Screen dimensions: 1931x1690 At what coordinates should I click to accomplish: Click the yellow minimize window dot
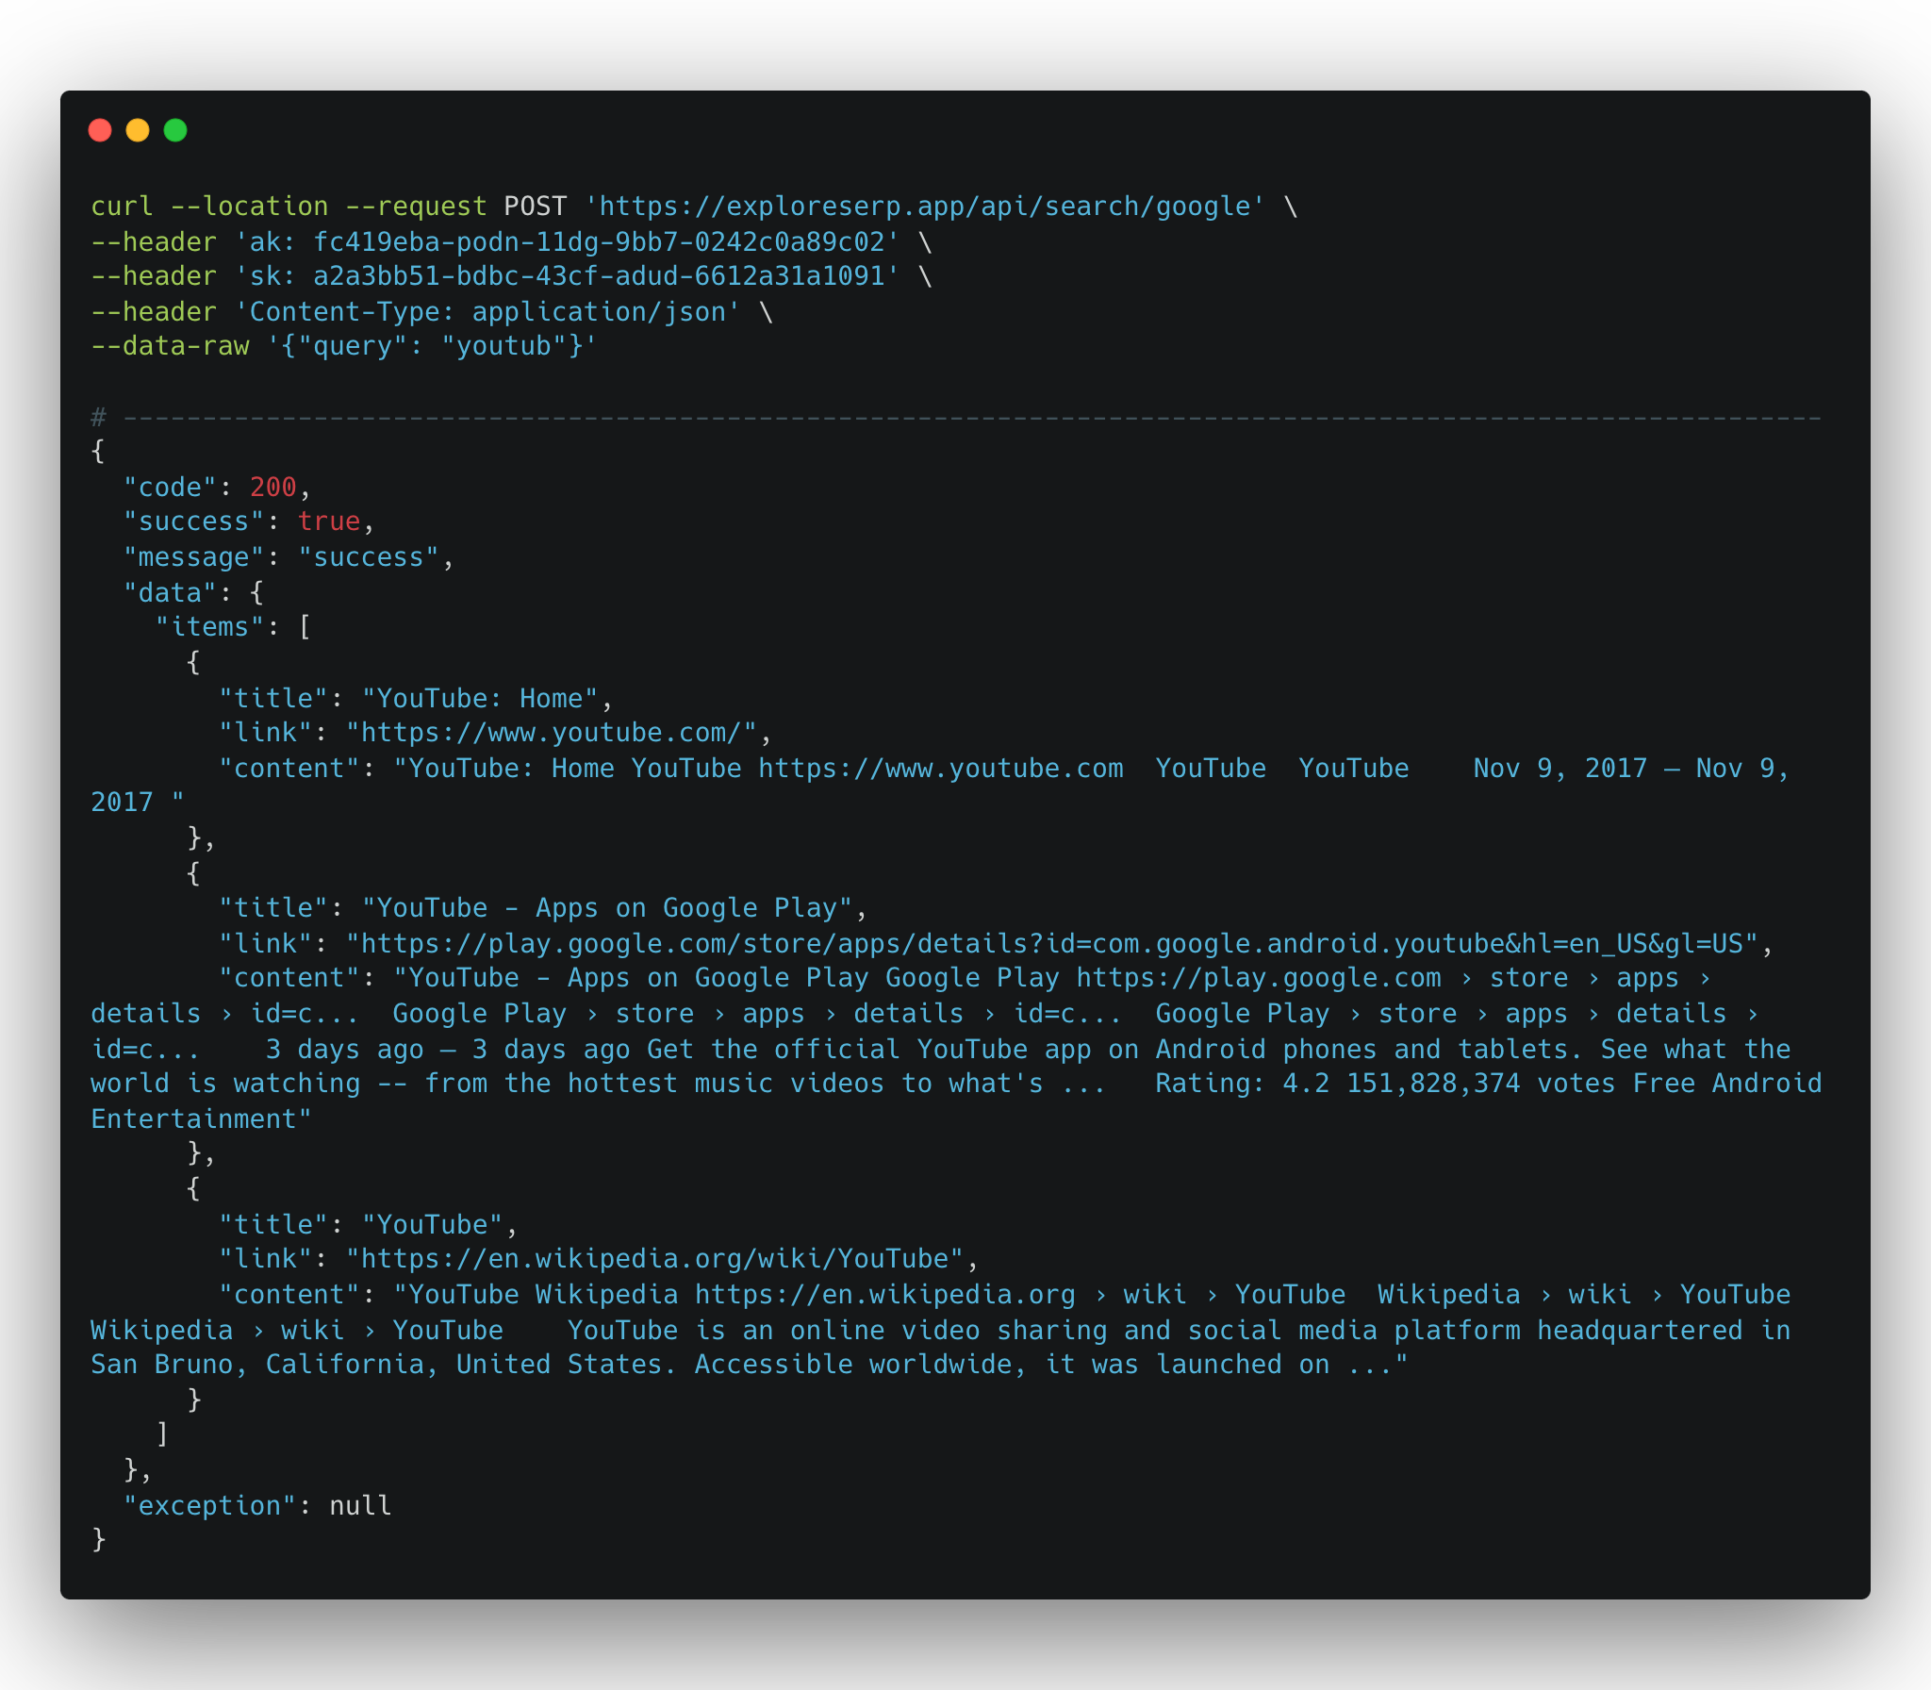click(138, 130)
